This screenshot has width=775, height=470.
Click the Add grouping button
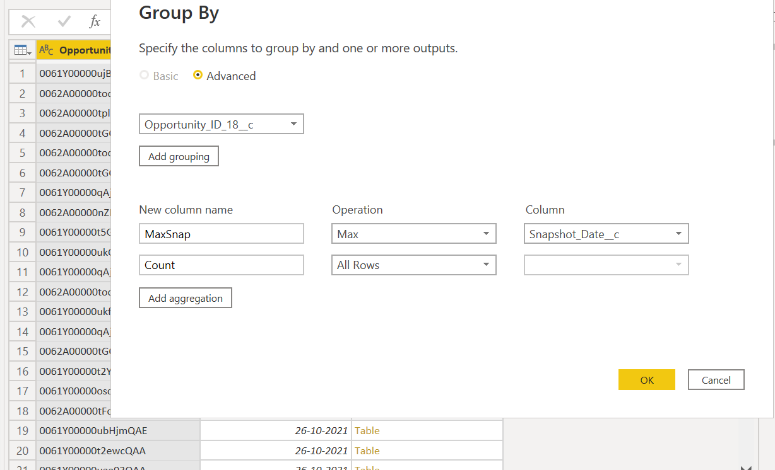click(x=179, y=156)
